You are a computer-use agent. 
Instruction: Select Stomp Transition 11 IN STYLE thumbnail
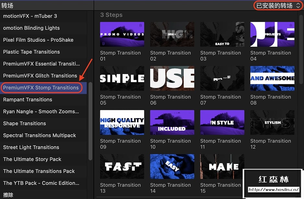222,123
